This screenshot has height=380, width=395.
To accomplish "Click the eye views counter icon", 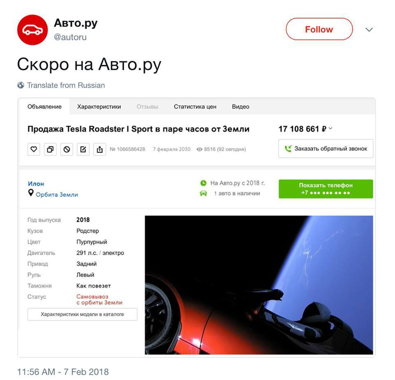I will [x=199, y=150].
